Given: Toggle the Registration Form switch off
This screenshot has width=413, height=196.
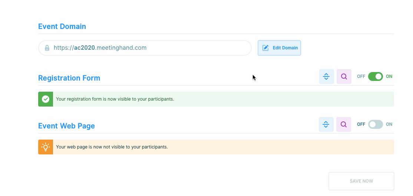Looking at the screenshot, I should (x=375, y=76).
